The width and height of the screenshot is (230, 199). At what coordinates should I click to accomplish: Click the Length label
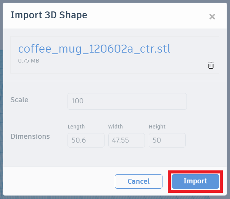click(76, 127)
